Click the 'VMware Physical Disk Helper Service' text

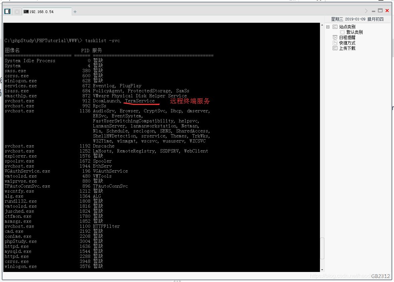click(140, 96)
